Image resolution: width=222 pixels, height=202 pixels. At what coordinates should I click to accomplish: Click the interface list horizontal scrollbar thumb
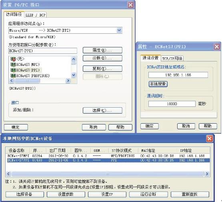tap(27, 81)
